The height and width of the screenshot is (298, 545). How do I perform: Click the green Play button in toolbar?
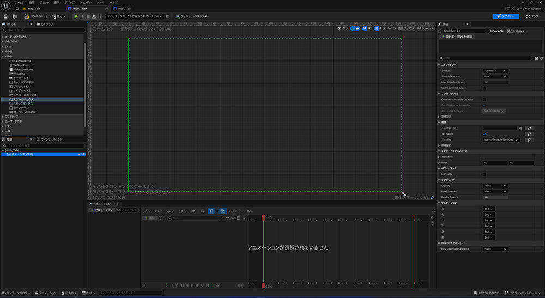tap(76, 16)
